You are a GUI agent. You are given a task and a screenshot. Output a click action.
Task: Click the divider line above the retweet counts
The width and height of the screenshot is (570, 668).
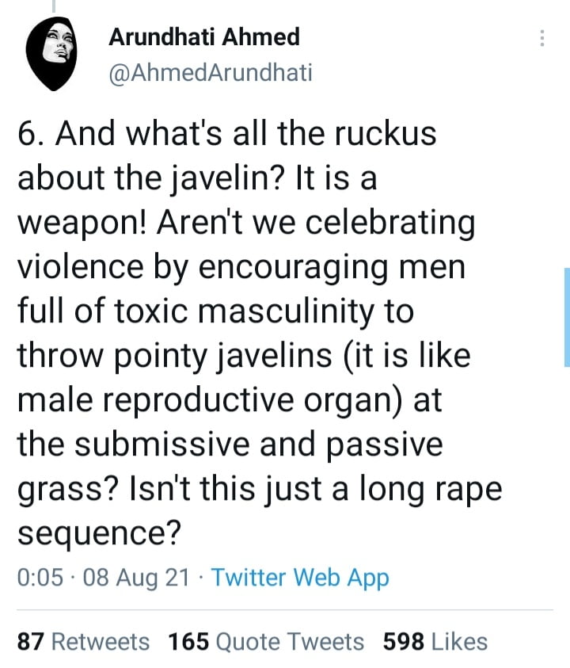click(x=285, y=610)
